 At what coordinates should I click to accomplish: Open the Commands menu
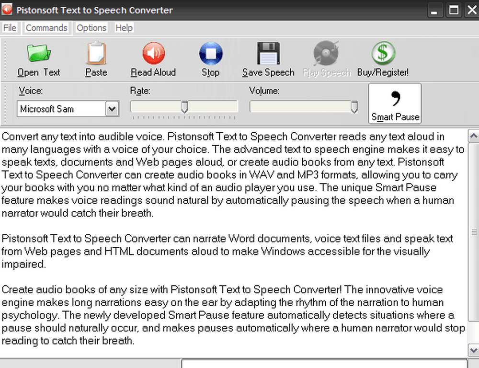[x=46, y=28]
